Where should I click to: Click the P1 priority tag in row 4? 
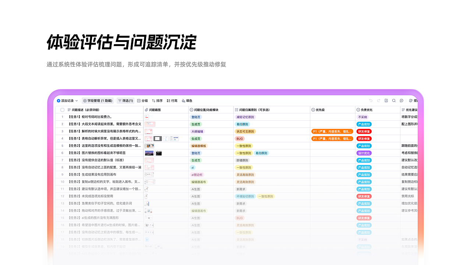point(332,138)
